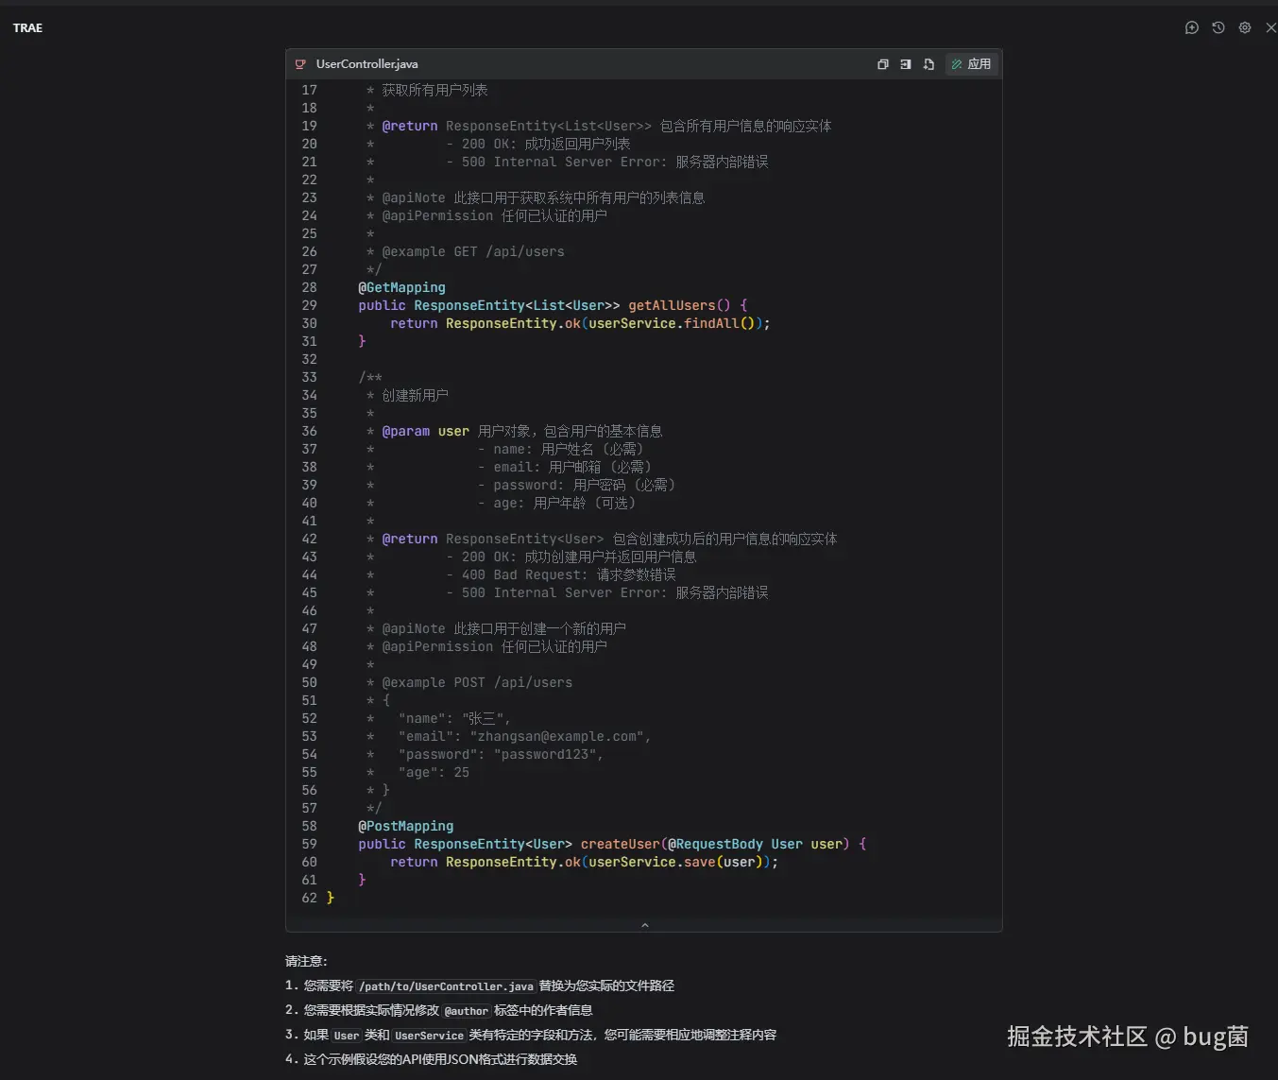
Task: Click the zhangsan@example.com email line
Action: [x=508, y=736]
